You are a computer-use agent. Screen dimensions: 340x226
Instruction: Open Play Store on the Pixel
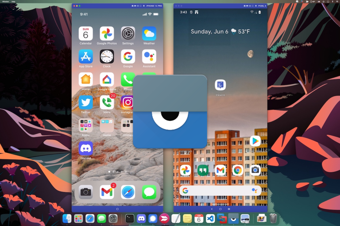click(255, 141)
